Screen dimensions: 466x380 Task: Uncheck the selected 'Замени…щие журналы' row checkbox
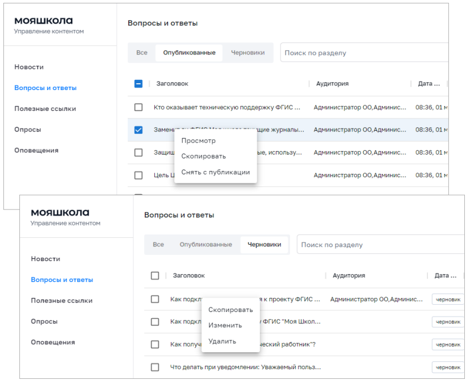click(138, 130)
